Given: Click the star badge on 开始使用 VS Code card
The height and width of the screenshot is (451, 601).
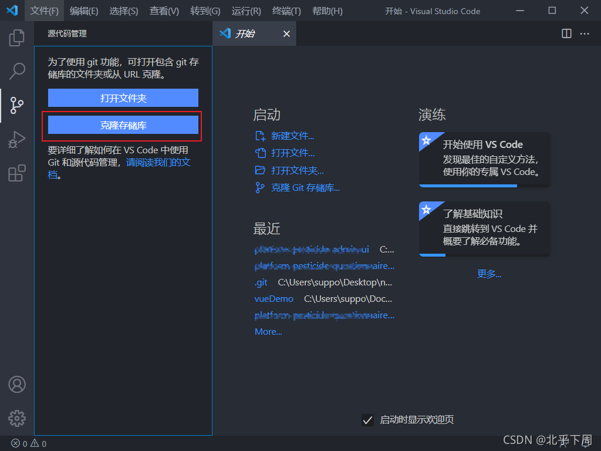Looking at the screenshot, I should tap(426, 140).
